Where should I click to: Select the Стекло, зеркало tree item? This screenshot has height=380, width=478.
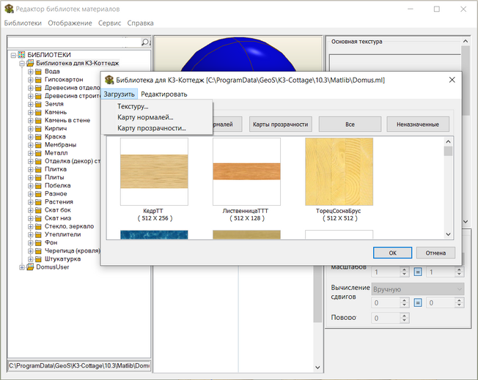click(x=69, y=226)
